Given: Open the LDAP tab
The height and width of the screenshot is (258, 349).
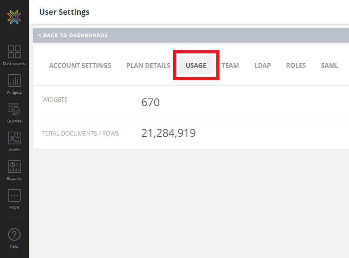Looking at the screenshot, I should (x=262, y=65).
